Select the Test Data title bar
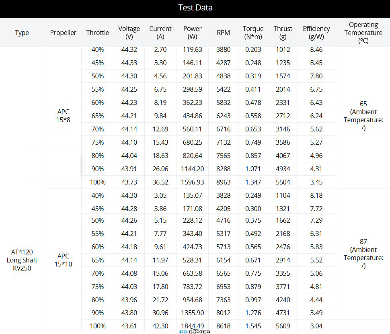This screenshot has width=390, height=334. click(195, 9)
